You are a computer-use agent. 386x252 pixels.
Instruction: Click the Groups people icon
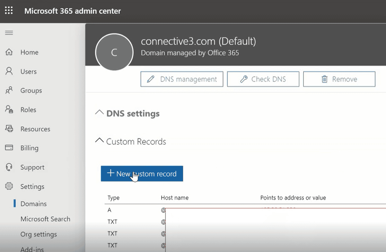(9, 91)
